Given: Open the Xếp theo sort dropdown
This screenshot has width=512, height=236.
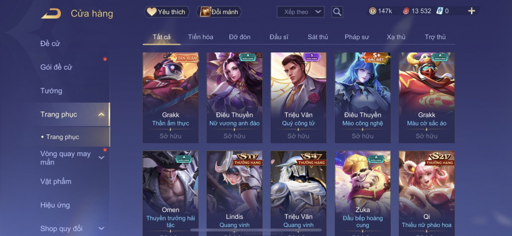Looking at the screenshot, I should [x=300, y=12].
